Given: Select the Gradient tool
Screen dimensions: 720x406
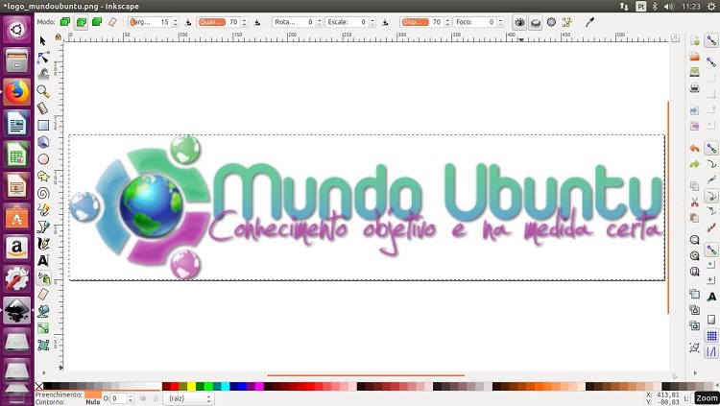Looking at the screenshot, I should [43, 328].
